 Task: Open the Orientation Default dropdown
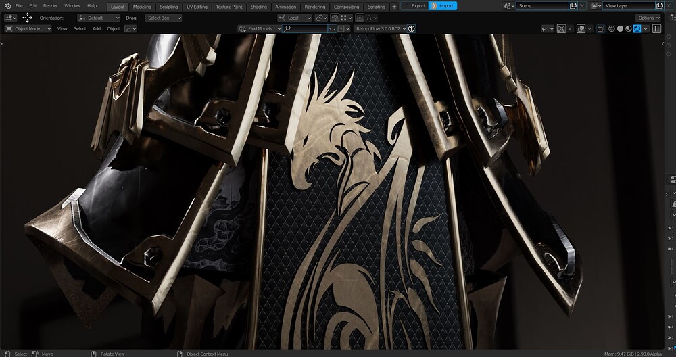coord(99,18)
